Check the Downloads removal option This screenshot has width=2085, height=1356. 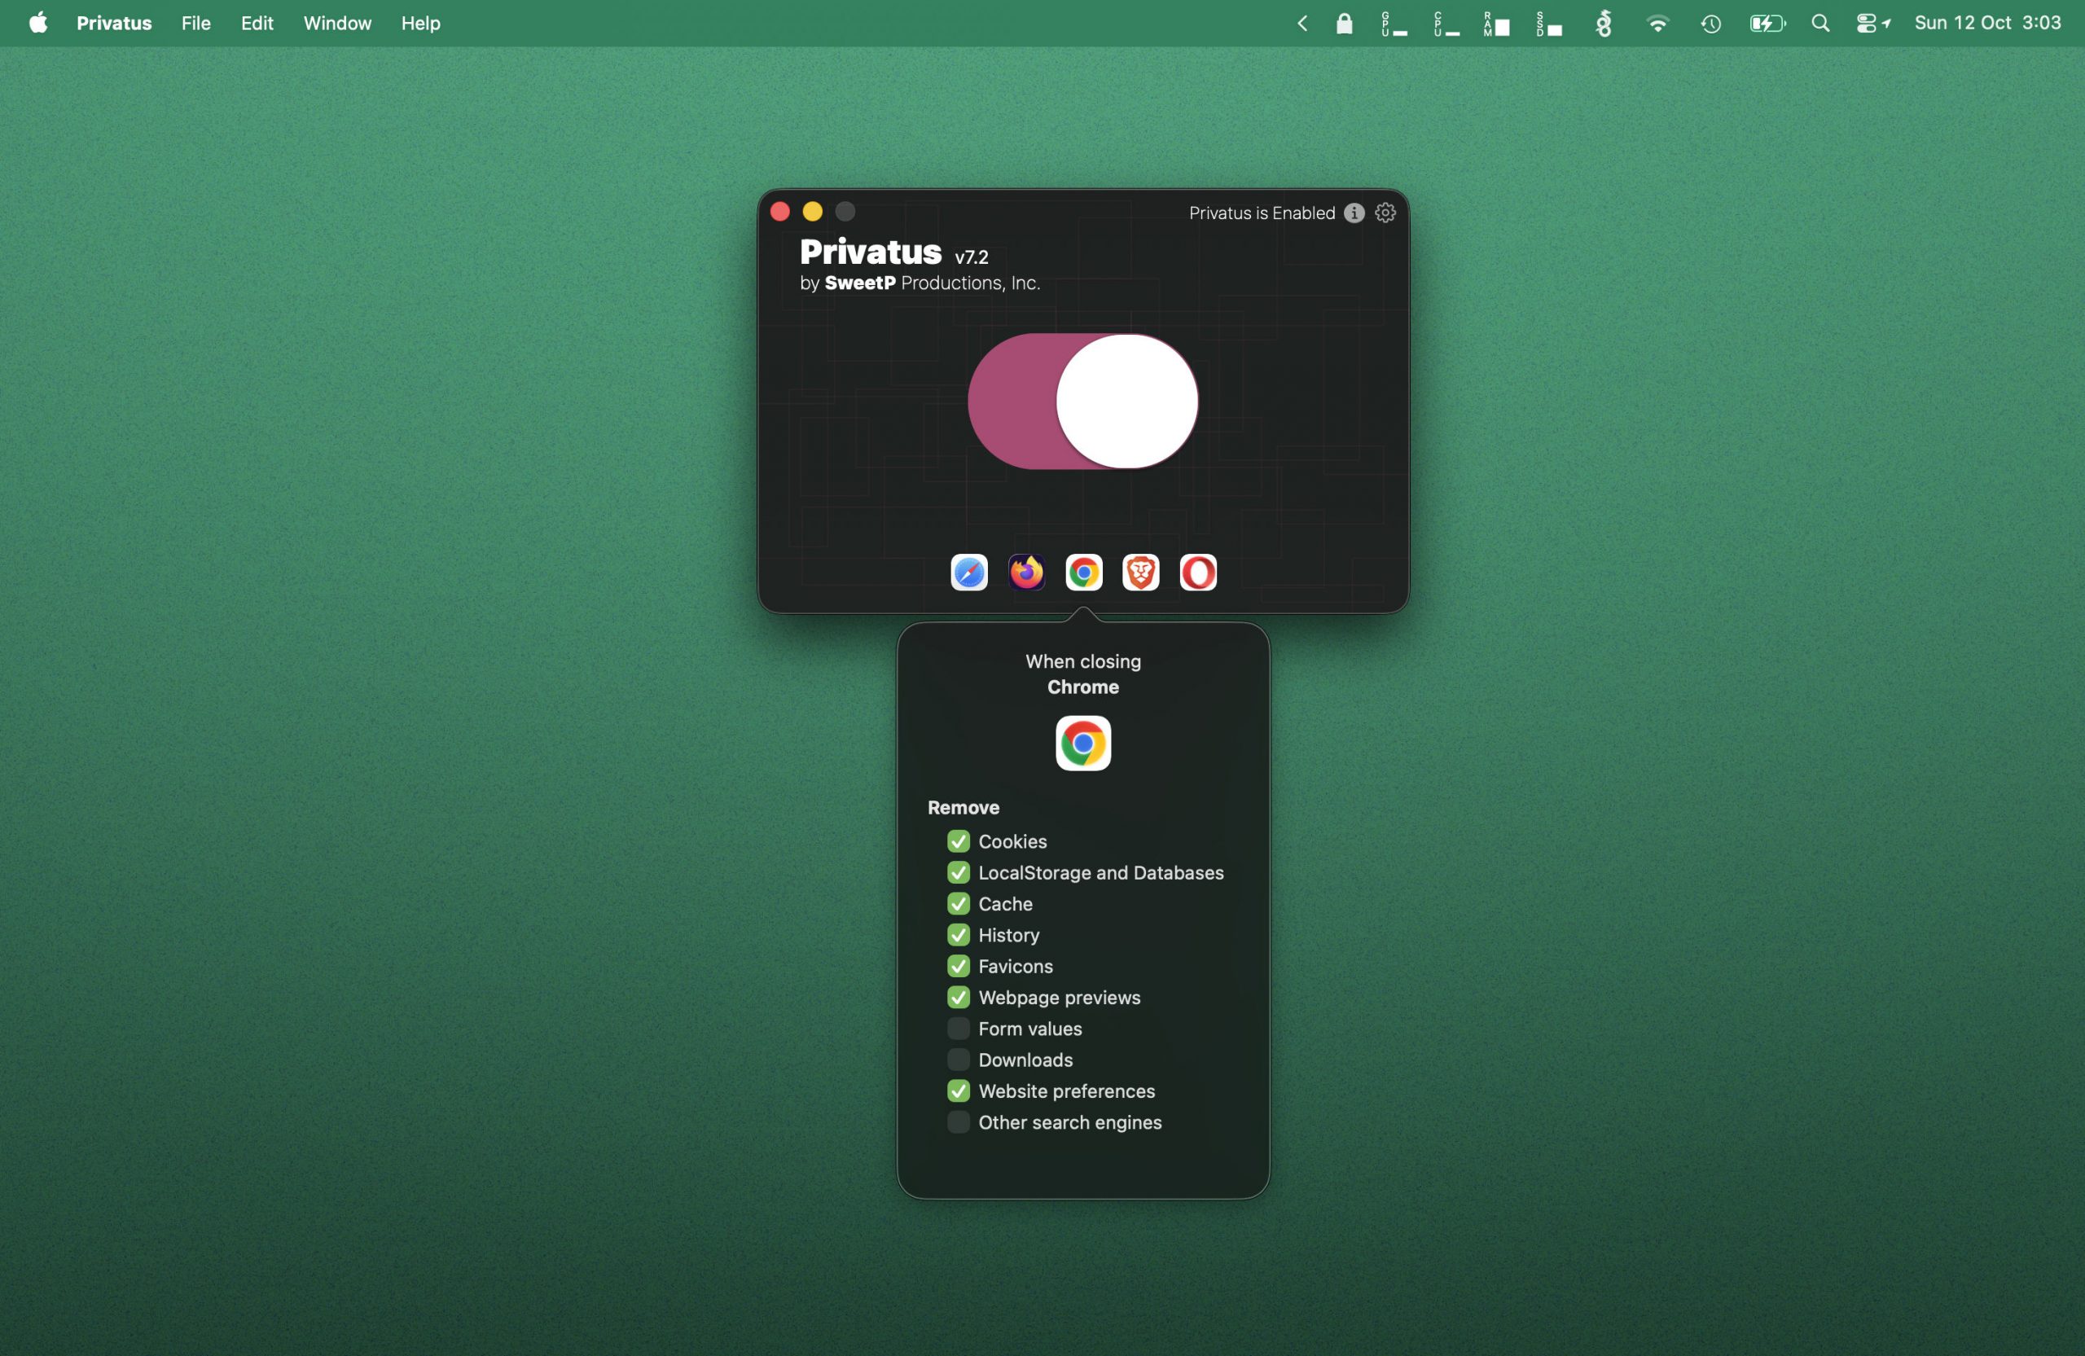pyautogui.click(x=959, y=1060)
